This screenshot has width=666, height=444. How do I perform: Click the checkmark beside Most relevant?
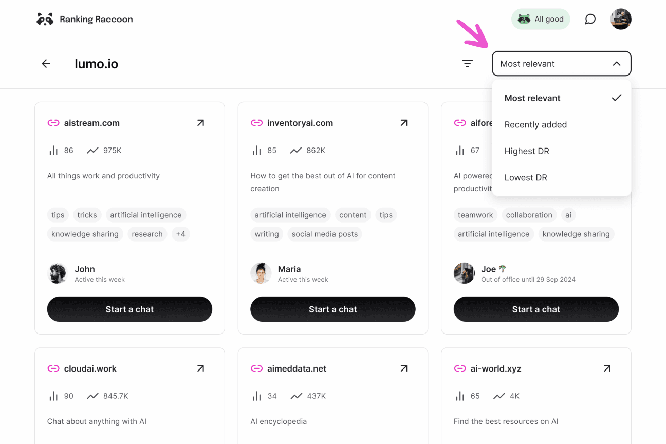(616, 98)
